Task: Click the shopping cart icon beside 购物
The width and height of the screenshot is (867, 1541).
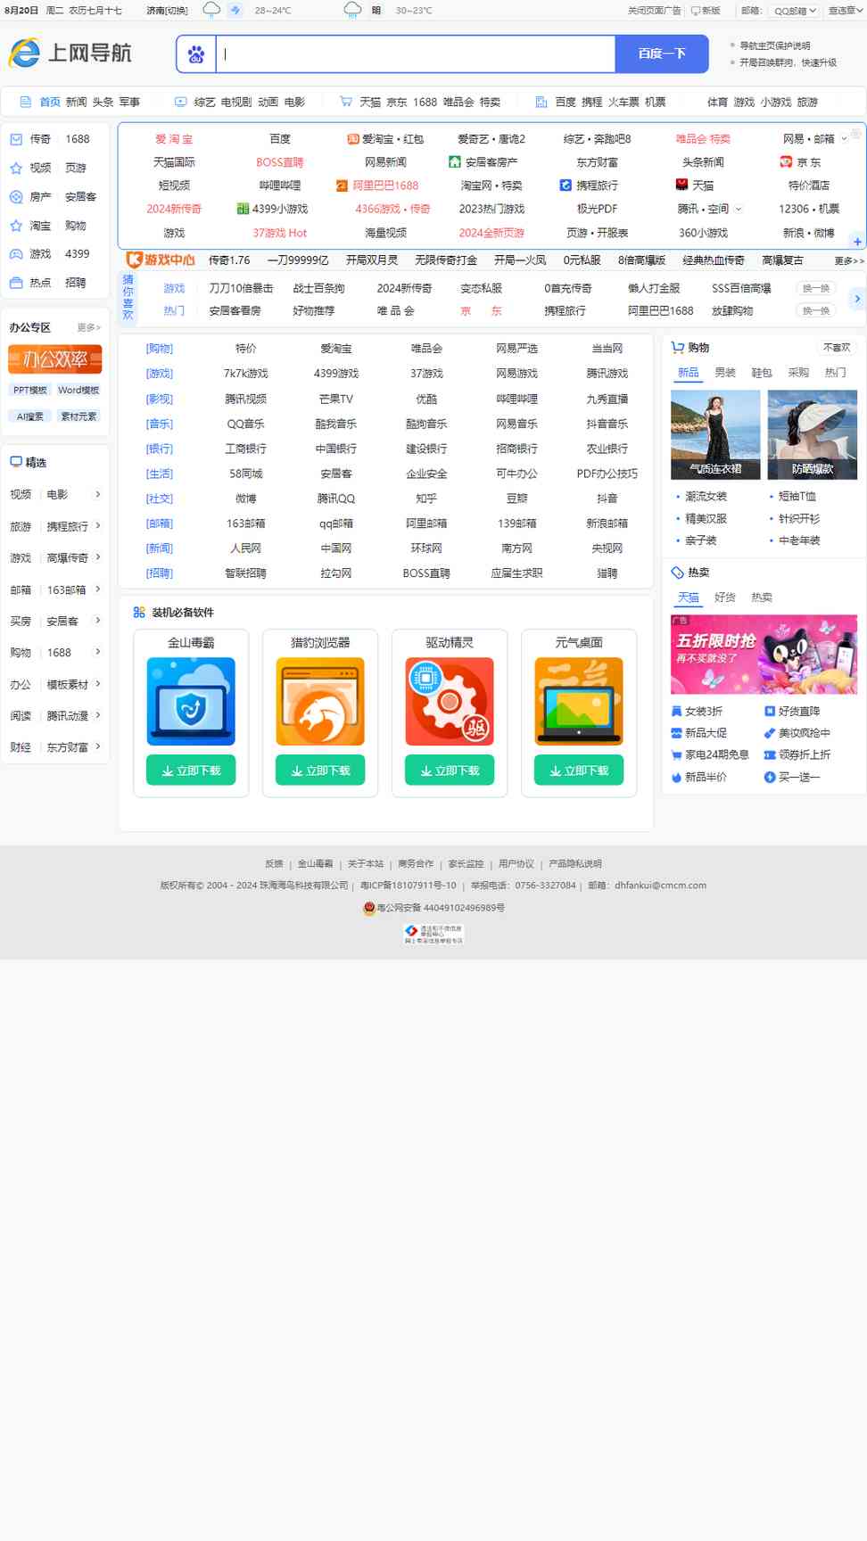Action: [x=678, y=348]
